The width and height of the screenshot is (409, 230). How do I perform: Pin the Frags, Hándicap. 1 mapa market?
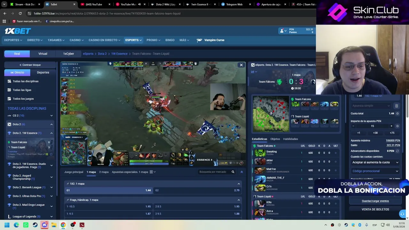(68, 200)
